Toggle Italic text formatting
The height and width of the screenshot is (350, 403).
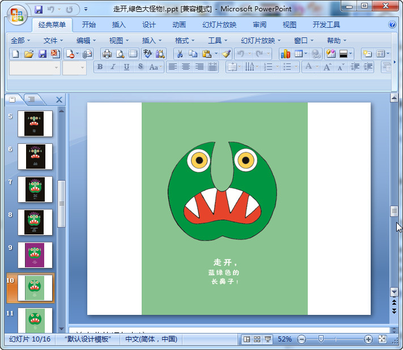coord(113,67)
